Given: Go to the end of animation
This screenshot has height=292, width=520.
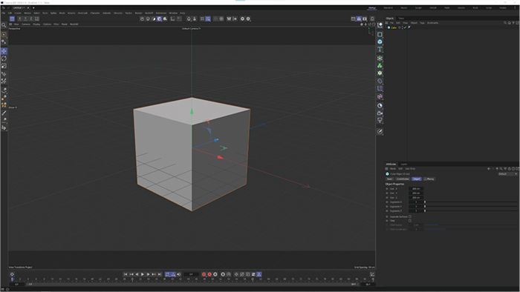Looking at the screenshot, I should click(x=160, y=274).
